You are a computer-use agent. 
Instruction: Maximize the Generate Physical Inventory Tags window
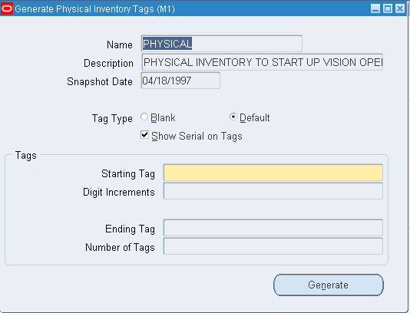[x=388, y=8]
